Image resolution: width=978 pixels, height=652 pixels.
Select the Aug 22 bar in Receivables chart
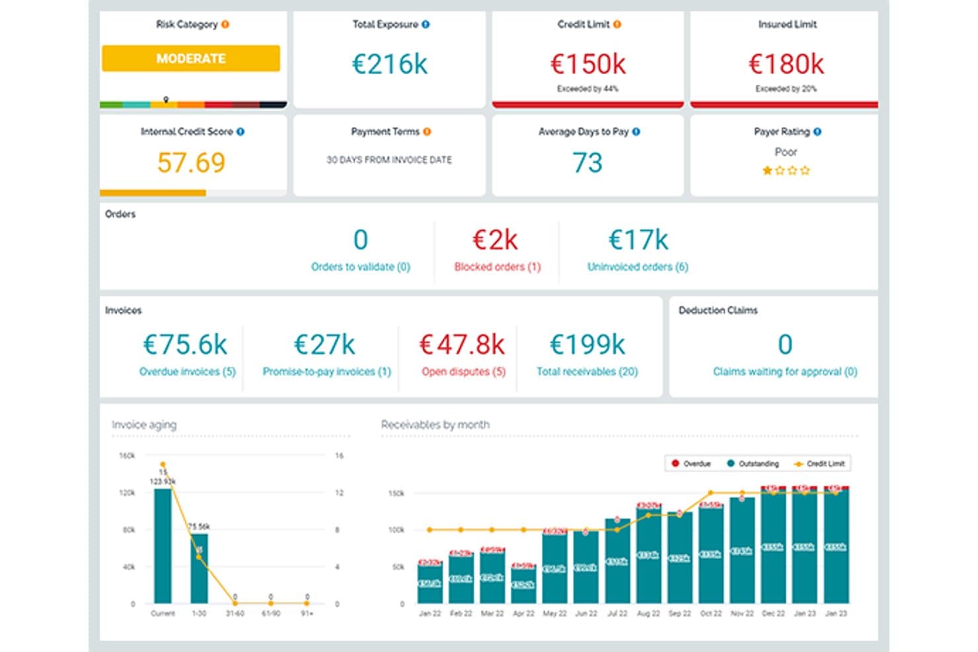tap(648, 554)
